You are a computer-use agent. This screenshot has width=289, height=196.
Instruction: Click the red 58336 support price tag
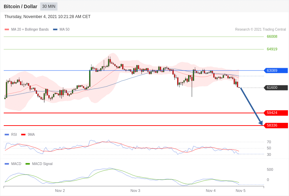pos(276,125)
